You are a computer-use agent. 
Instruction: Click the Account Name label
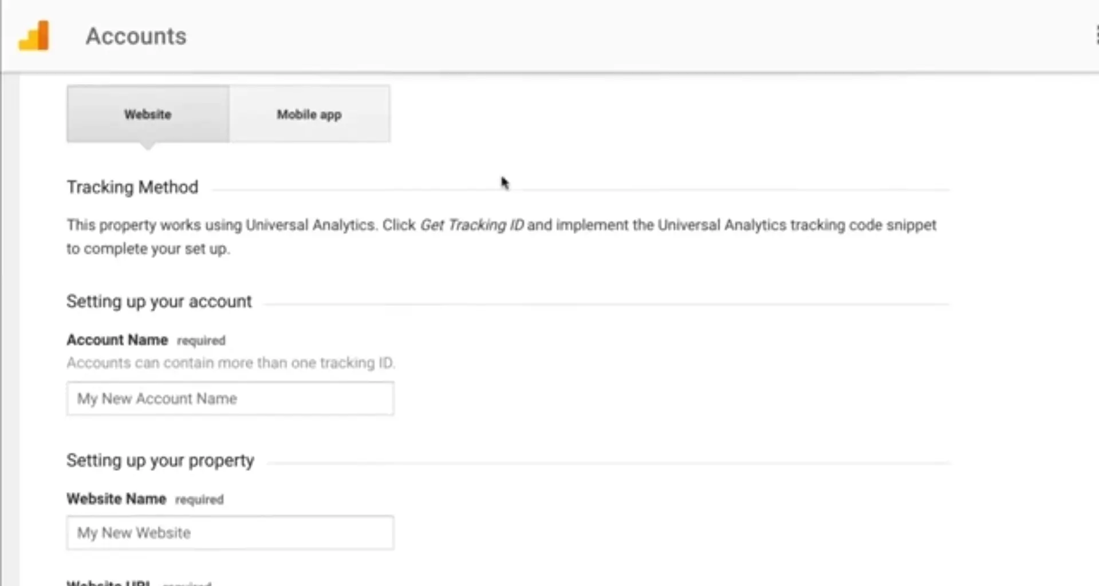(117, 340)
